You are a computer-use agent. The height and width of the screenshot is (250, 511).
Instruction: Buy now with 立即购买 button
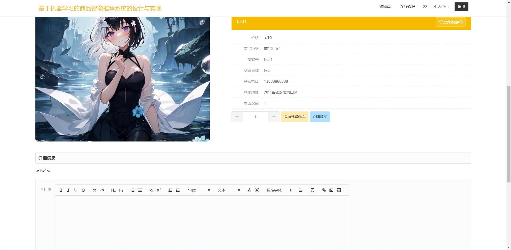pos(320,117)
